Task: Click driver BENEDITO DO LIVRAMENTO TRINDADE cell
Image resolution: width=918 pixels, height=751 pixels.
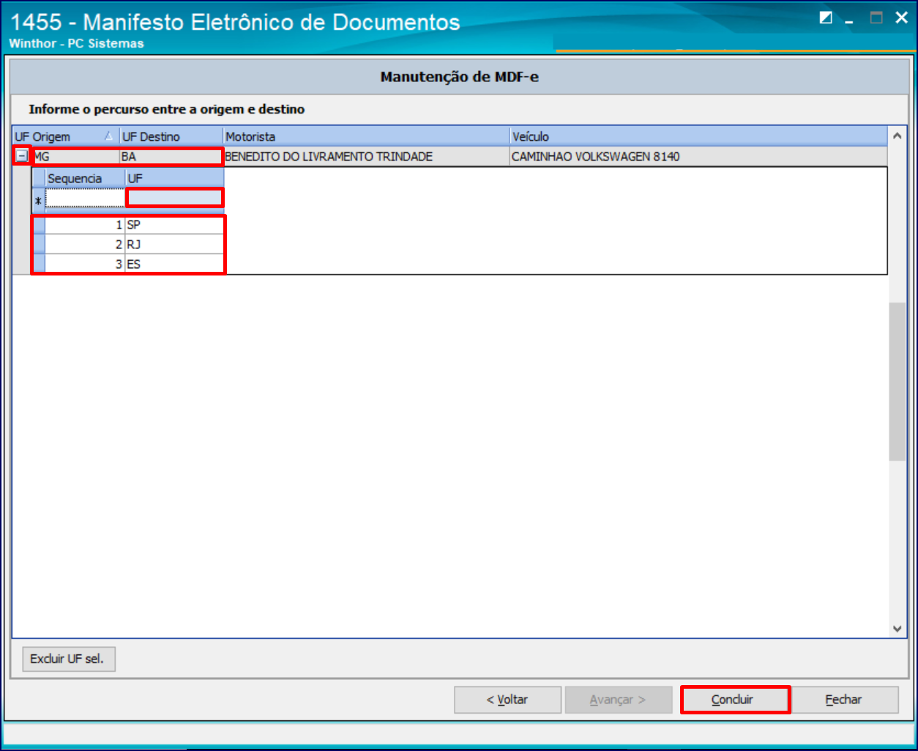Action: [366, 156]
